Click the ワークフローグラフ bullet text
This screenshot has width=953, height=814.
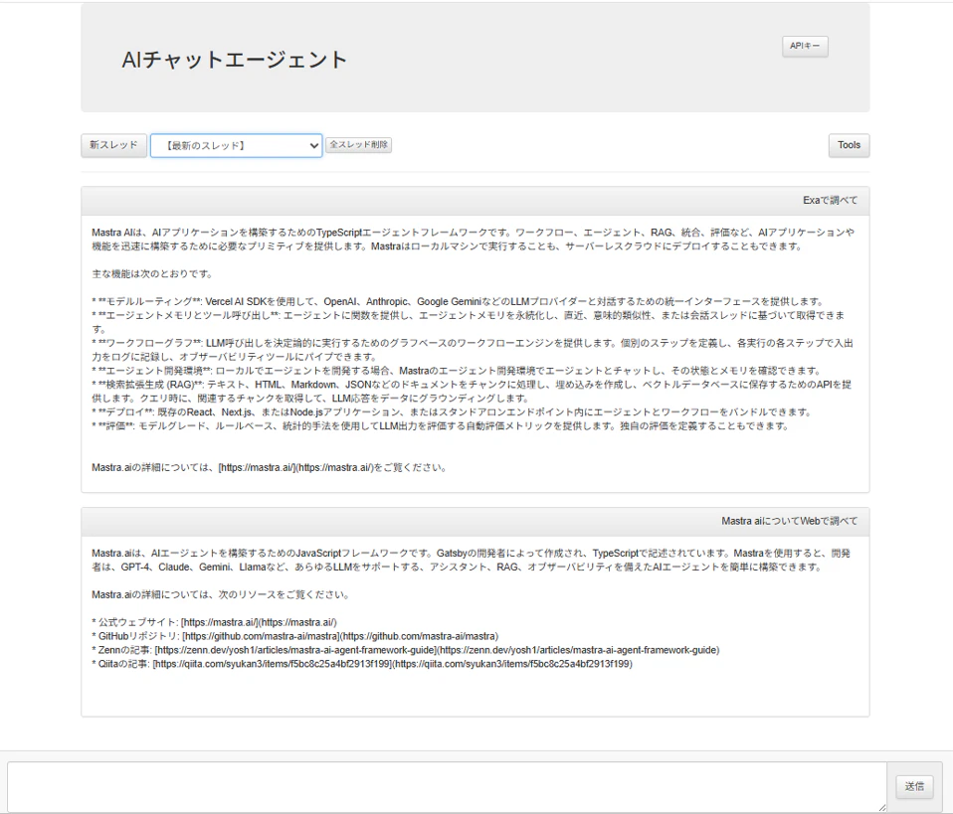pos(473,350)
